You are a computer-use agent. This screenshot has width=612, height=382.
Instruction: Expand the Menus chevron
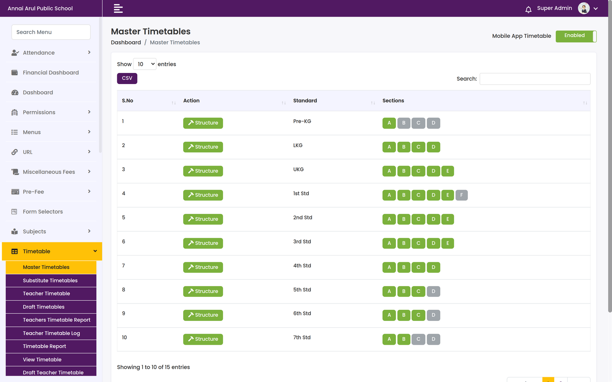89,132
